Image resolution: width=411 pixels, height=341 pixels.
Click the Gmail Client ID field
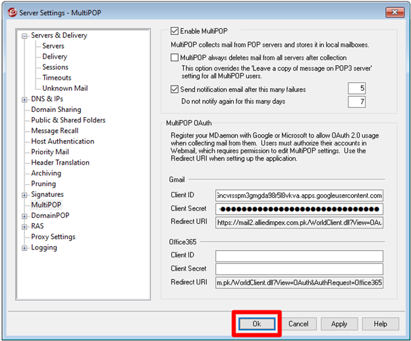(299, 196)
